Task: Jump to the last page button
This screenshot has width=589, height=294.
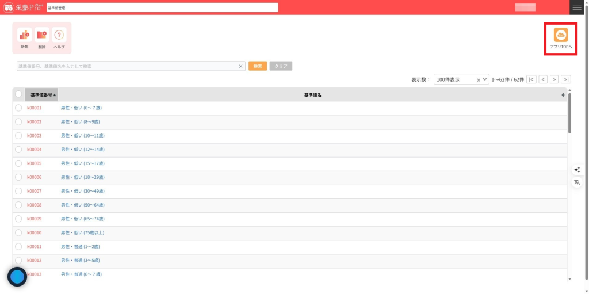Action: pos(566,79)
